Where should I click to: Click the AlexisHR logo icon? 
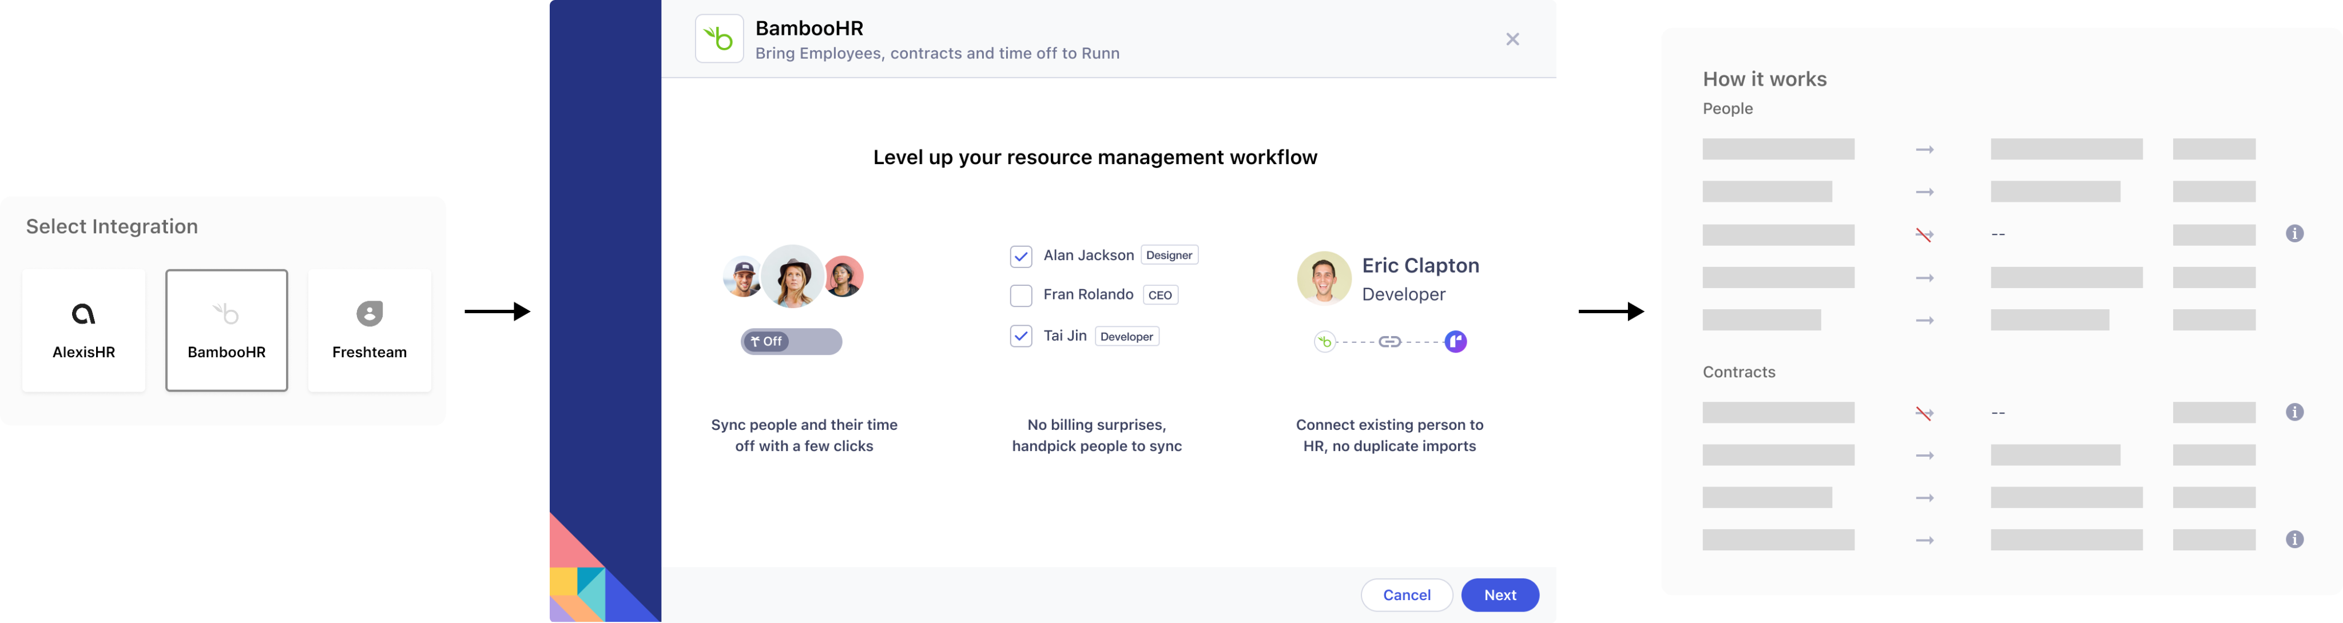(x=84, y=314)
